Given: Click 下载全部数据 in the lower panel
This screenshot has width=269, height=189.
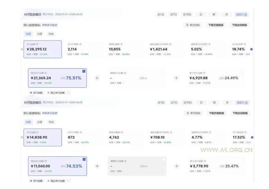Looking at the screenshot, I should (x=240, y=113).
